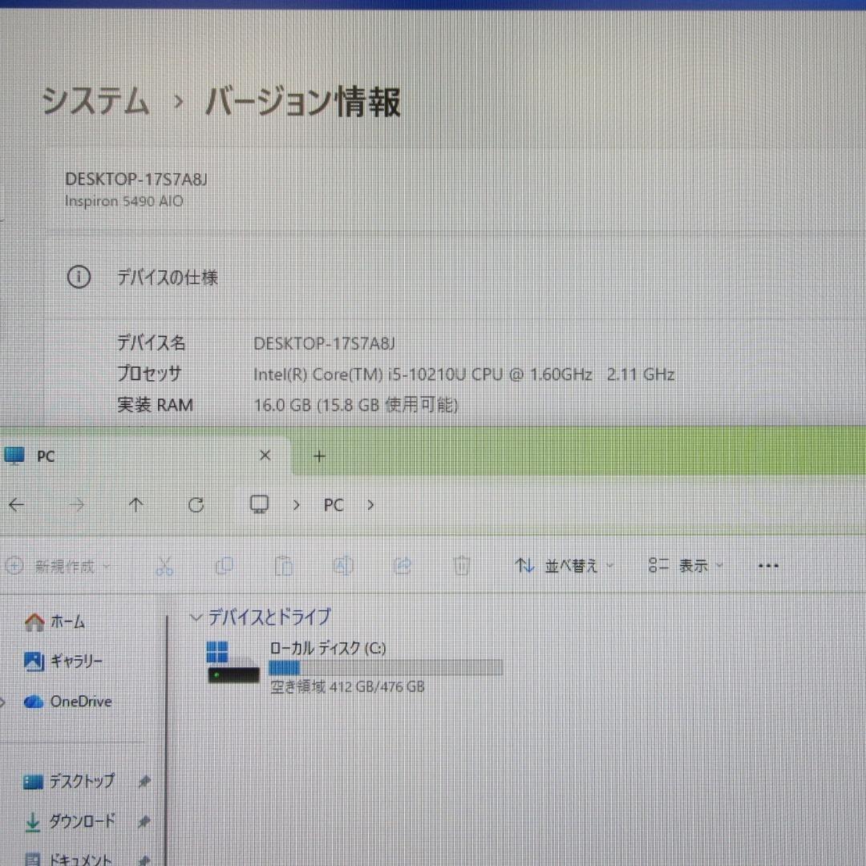Click the デバイスの仕様 info icon
The width and height of the screenshot is (866, 866).
pos(79,277)
